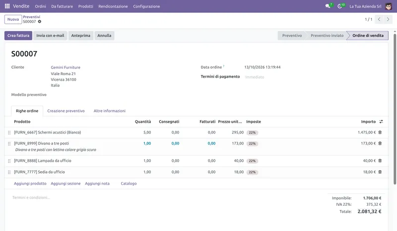This screenshot has height=231, width=397.
Task: Open the Configurazione menu
Action: (146, 6)
